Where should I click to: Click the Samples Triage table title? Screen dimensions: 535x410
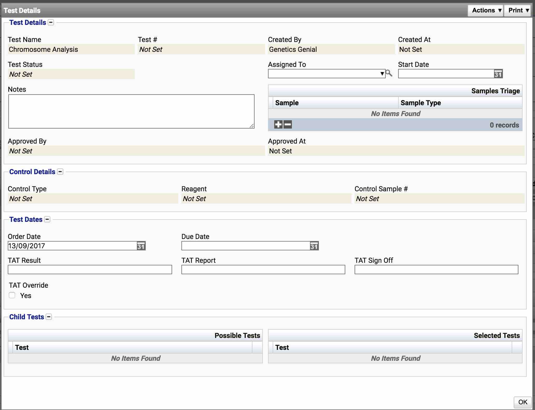(496, 91)
